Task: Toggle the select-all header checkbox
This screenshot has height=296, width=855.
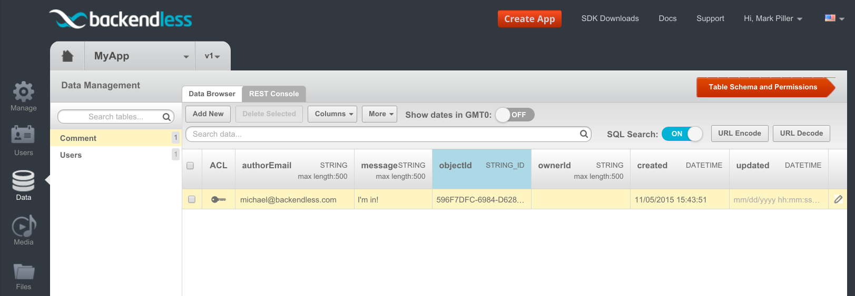Action: coord(191,166)
